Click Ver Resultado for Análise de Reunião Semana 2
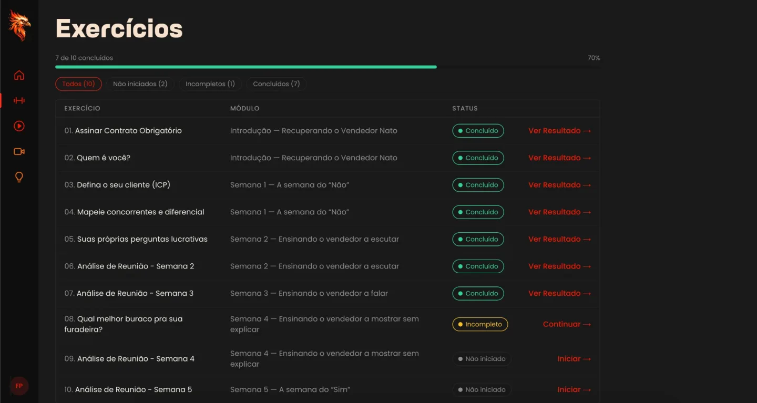 click(559, 266)
